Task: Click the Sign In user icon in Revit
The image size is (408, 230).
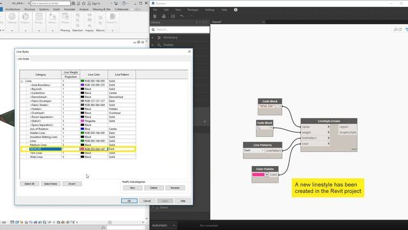Action: [89, 3]
